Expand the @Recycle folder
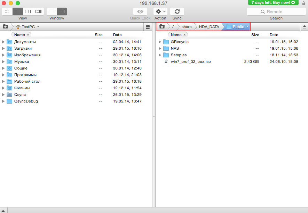The width and height of the screenshot is (308, 213). (x=160, y=42)
